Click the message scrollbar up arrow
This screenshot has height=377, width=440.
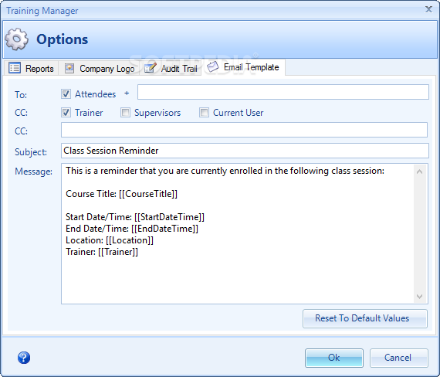pos(419,172)
